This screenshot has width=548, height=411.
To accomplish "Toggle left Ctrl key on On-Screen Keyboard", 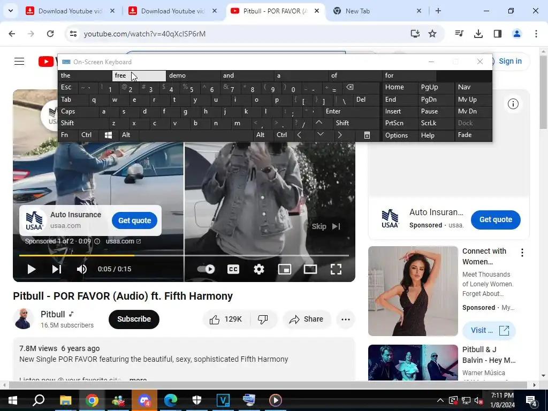I will [88, 135].
